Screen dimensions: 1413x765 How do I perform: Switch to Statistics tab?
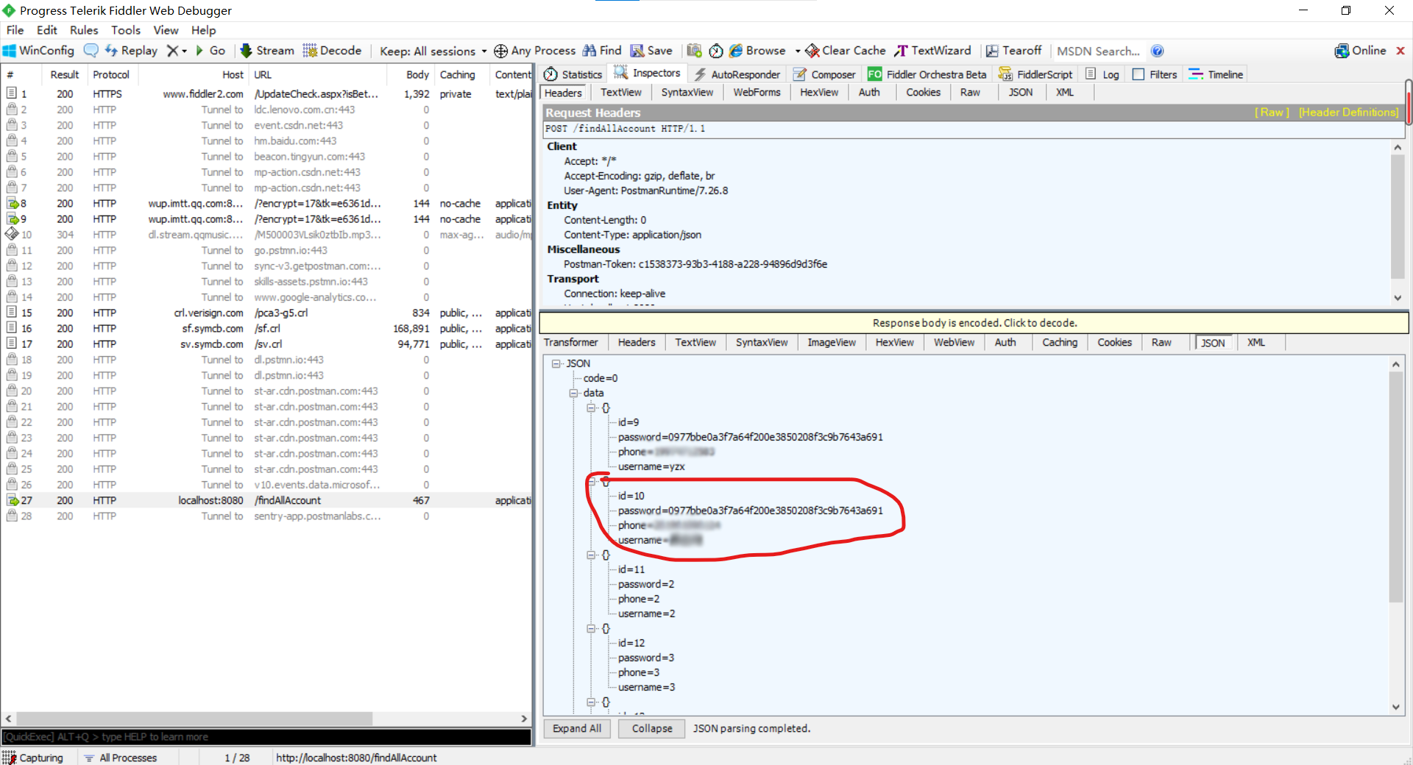pyautogui.click(x=573, y=74)
